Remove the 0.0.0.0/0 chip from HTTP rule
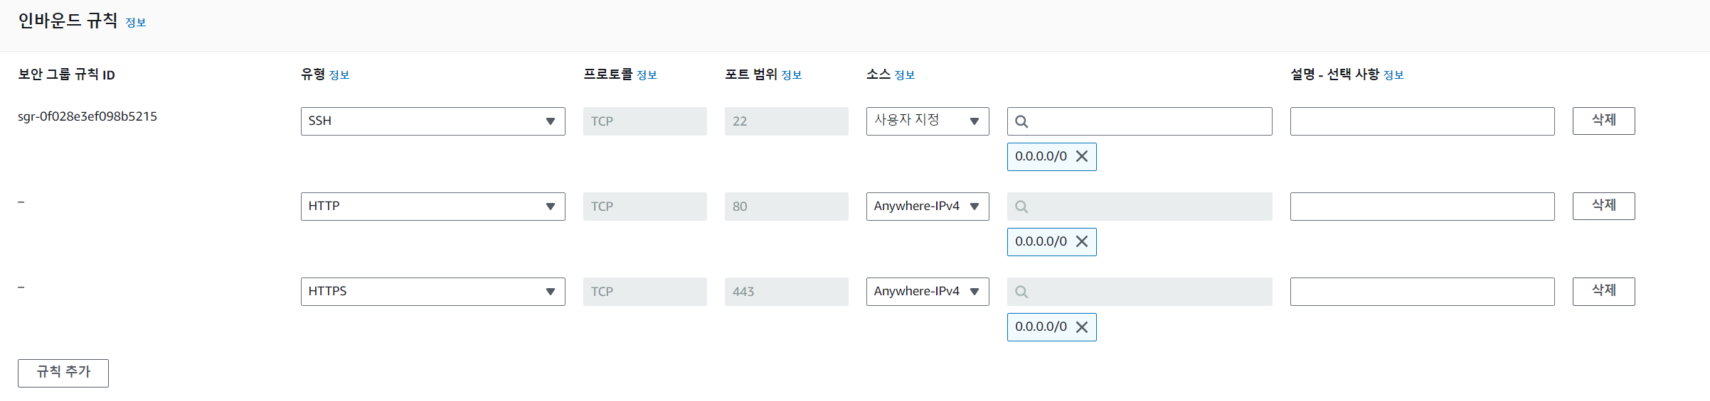Image resolution: width=1710 pixels, height=401 pixels. click(1081, 242)
